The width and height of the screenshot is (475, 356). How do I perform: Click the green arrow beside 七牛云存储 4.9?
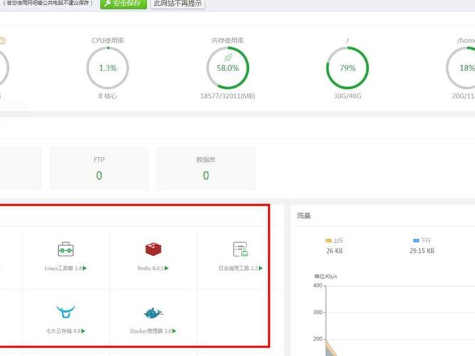pos(83,331)
